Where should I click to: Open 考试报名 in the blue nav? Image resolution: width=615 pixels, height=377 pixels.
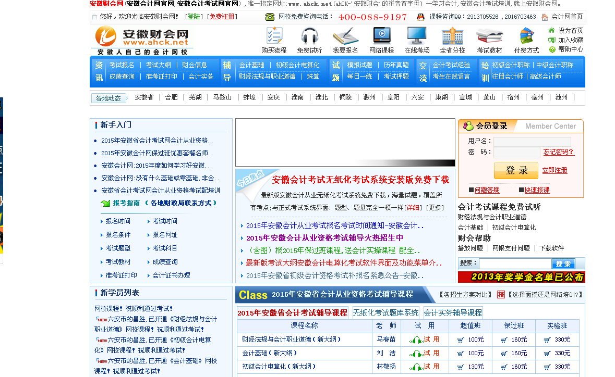122,65
